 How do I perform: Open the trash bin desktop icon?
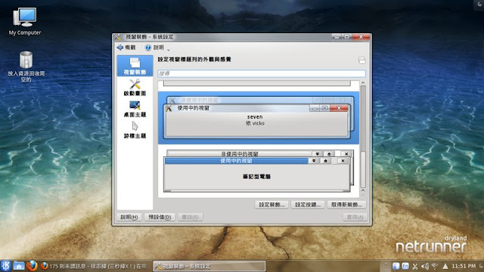[x=26, y=66]
